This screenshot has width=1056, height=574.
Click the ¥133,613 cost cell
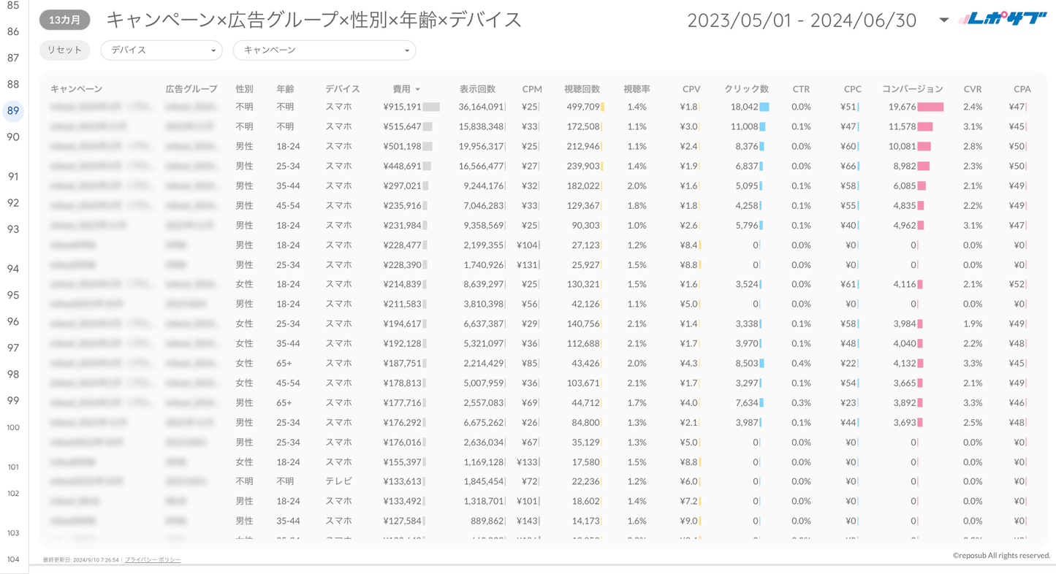coord(402,482)
